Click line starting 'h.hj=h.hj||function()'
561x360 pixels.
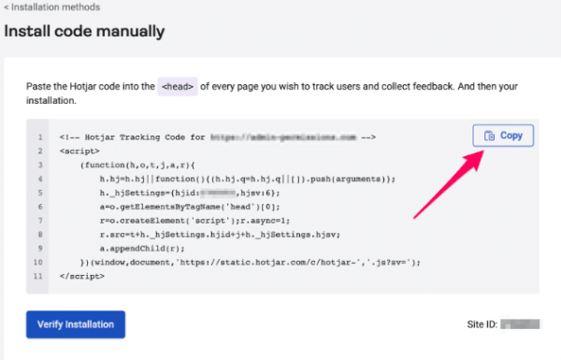248,179
